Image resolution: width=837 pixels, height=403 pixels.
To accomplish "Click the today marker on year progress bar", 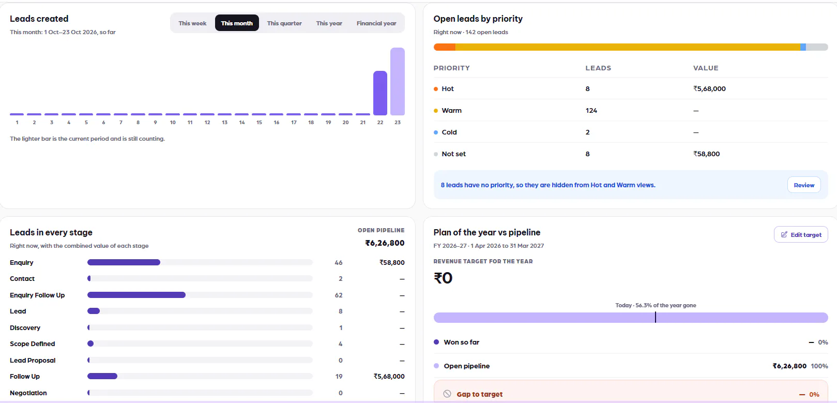I will click(656, 317).
